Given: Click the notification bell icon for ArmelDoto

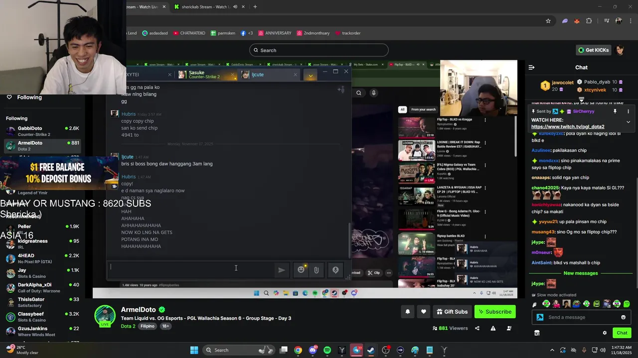Looking at the screenshot, I should tap(407, 312).
